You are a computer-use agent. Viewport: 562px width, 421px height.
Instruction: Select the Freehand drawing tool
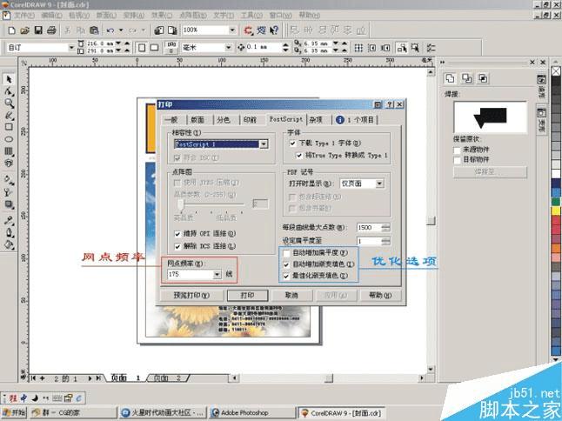pos(9,116)
